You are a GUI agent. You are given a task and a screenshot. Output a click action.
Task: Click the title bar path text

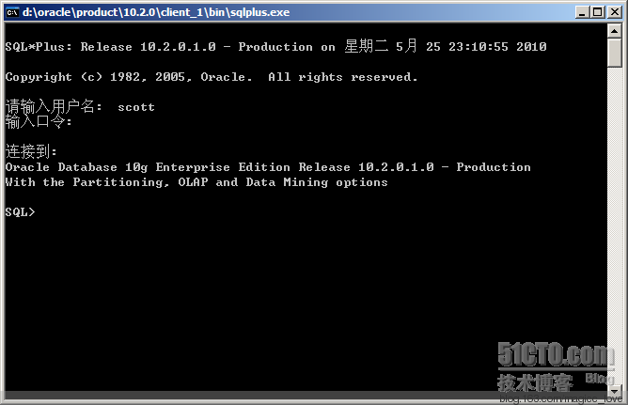pyautogui.click(x=156, y=12)
